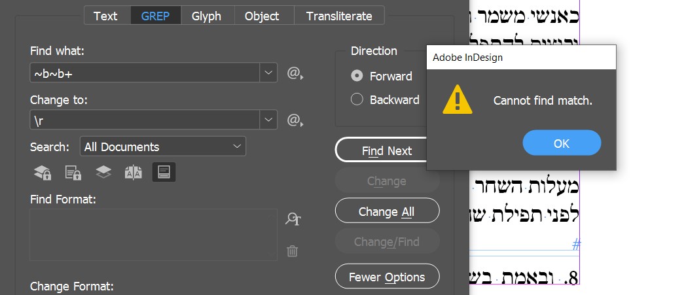Toggle Include Master Pages search option
The image size is (686, 295).
click(x=134, y=172)
